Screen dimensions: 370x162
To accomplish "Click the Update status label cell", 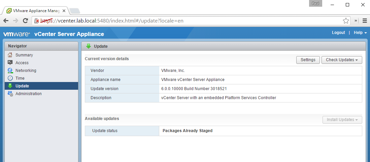I will point(122,131).
